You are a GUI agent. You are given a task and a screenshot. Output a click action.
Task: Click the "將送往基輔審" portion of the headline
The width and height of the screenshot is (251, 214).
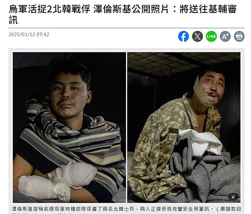(x=208, y=9)
